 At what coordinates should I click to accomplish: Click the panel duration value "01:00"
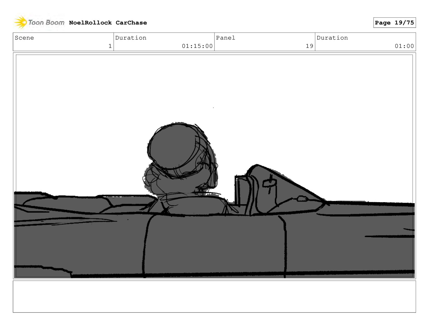point(404,46)
